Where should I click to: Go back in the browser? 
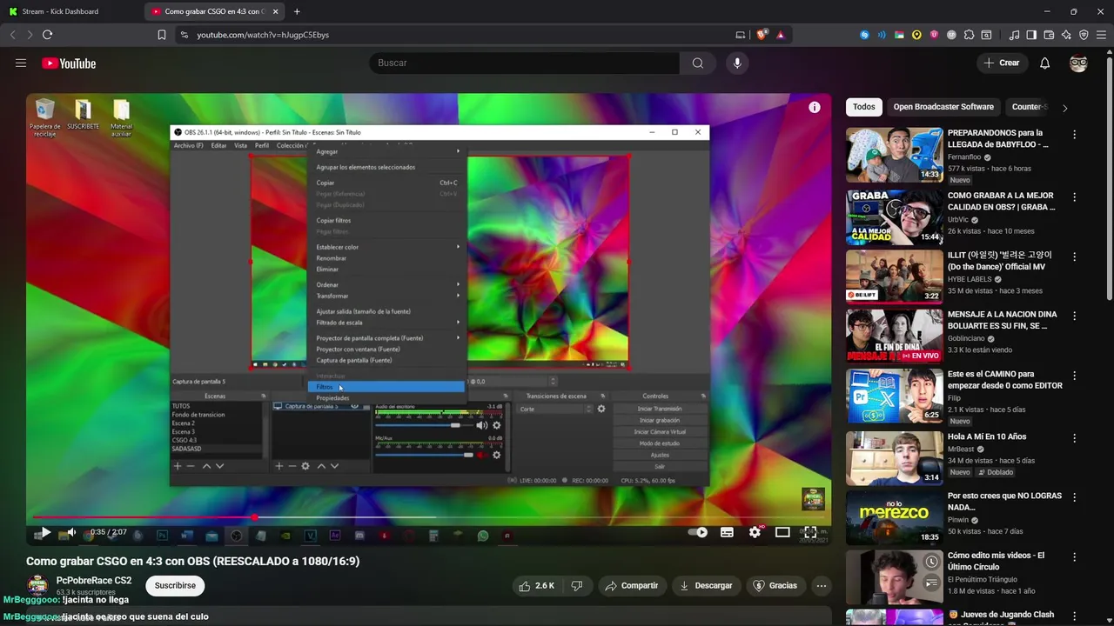(12, 35)
